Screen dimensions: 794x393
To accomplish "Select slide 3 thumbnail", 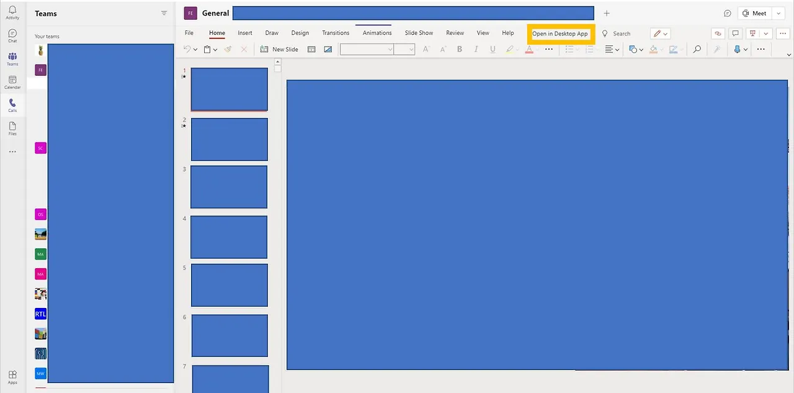I will [229, 187].
